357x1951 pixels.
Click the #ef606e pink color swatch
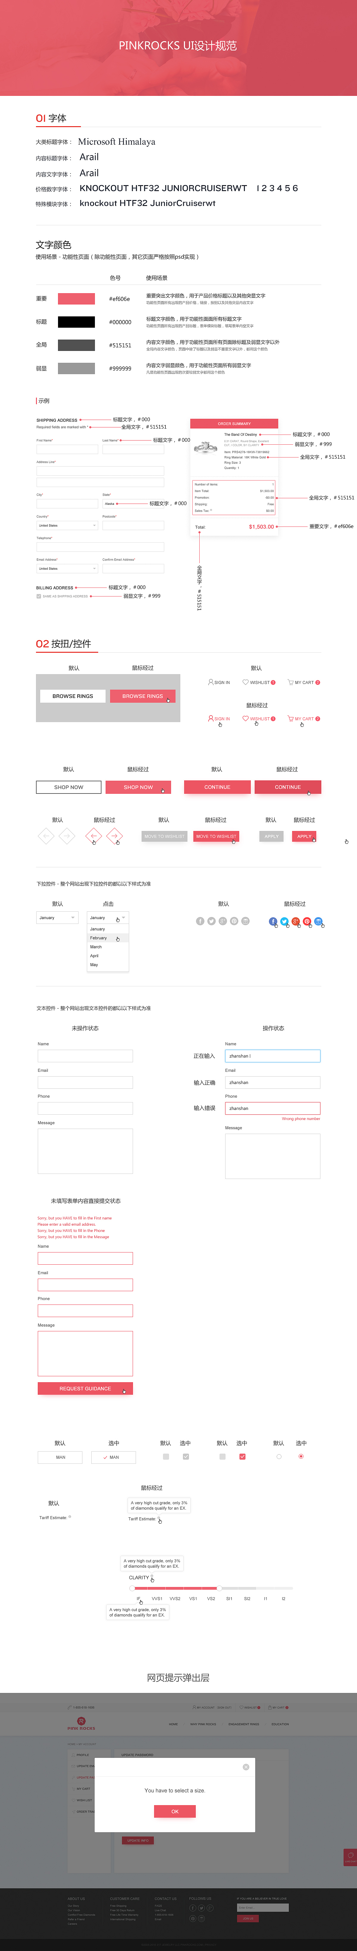[76, 299]
